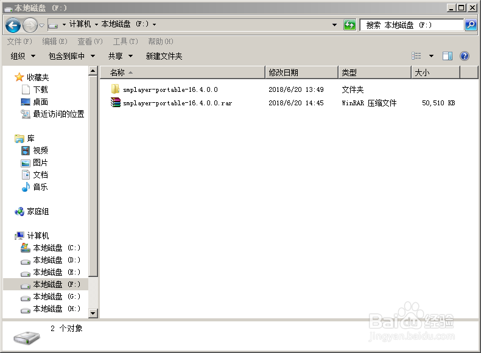Select 本地磁盘 (C:) in sidebar
Image resolution: width=481 pixels, height=353 pixels.
[x=51, y=248]
